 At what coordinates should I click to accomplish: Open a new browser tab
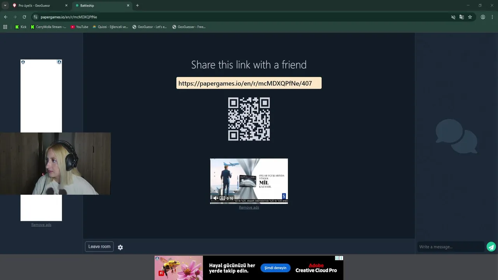click(137, 5)
